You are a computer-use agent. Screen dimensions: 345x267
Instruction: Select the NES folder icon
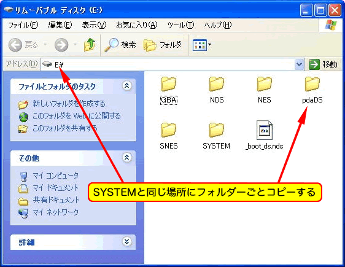(x=264, y=84)
